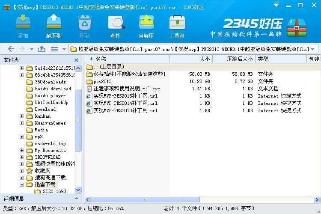Select baidu download tree folder
The width and height of the screenshot is (321, 214).
click(53, 89)
